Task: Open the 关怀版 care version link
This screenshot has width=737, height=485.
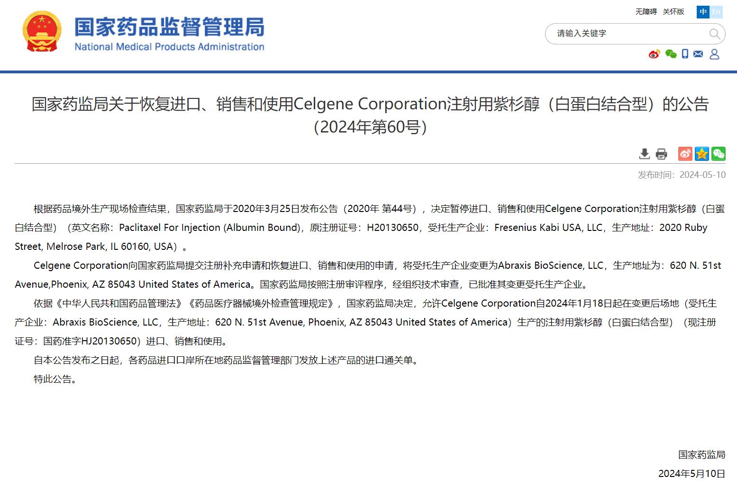Action: (x=673, y=12)
